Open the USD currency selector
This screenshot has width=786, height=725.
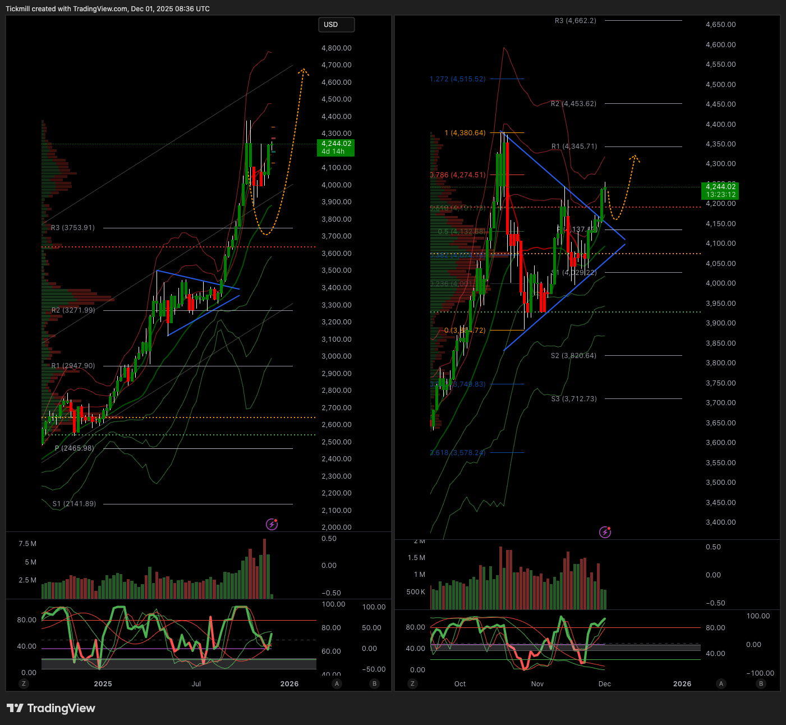pyautogui.click(x=336, y=25)
